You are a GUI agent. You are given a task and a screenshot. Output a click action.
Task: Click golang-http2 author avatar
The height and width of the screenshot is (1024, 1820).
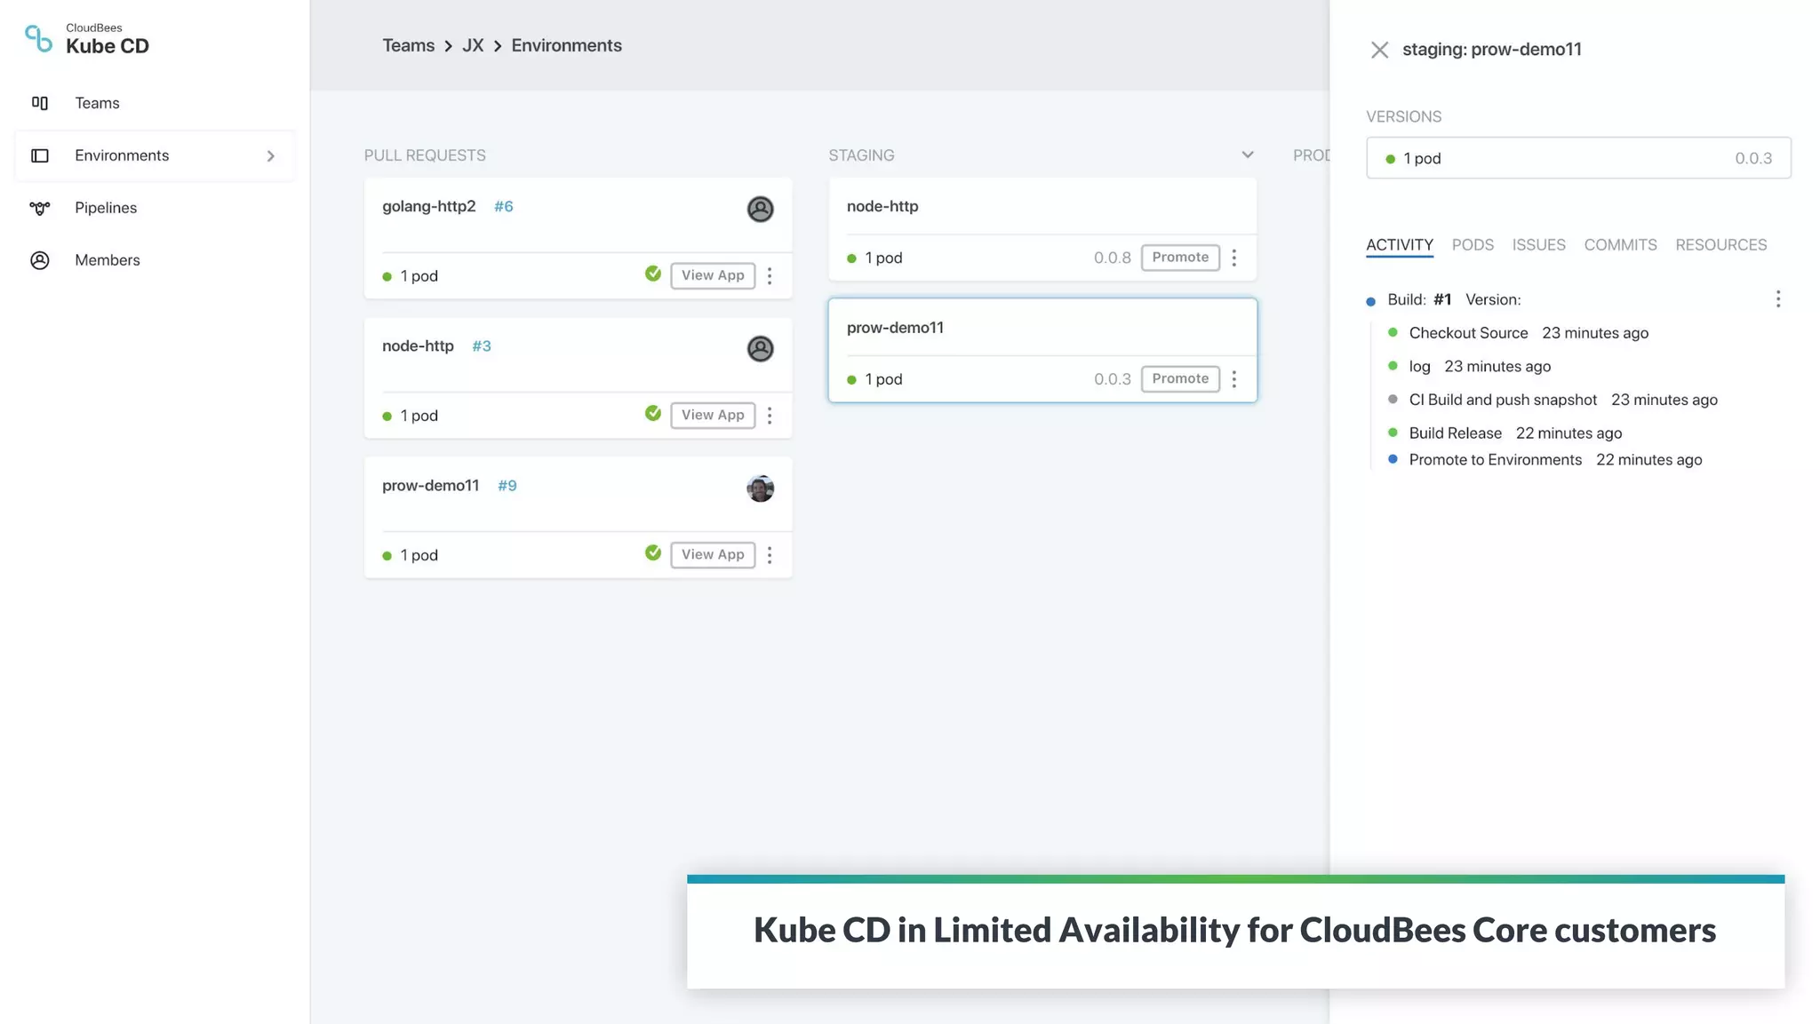coord(760,209)
